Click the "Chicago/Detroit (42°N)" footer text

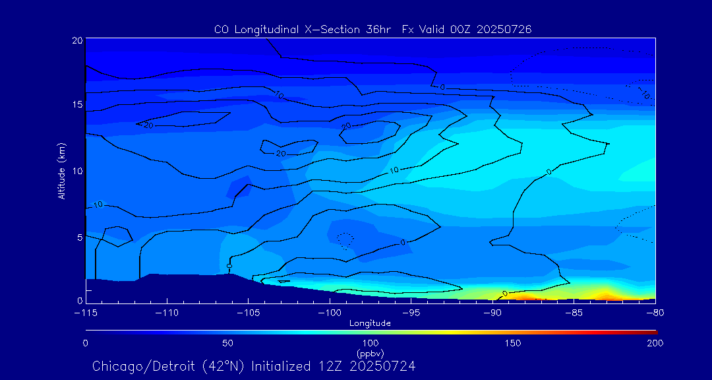pyautogui.click(x=170, y=366)
